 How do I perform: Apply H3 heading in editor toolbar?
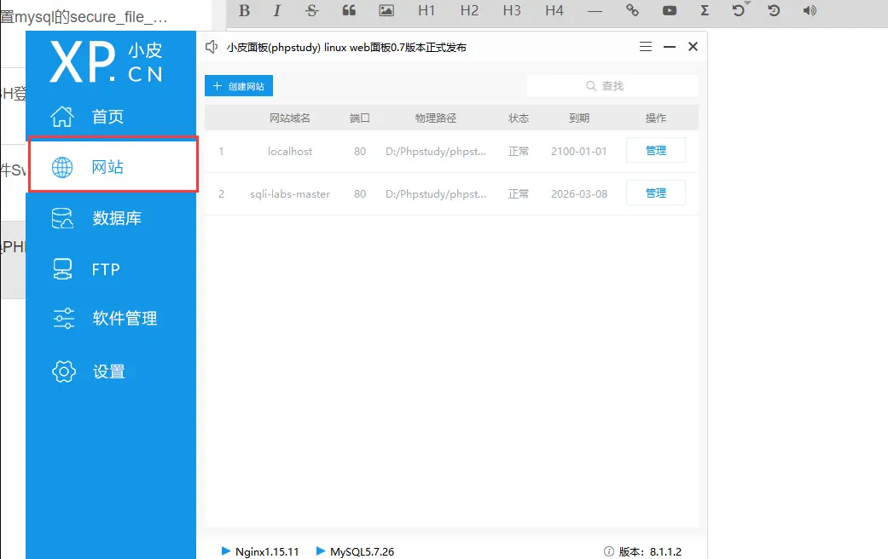click(x=512, y=10)
